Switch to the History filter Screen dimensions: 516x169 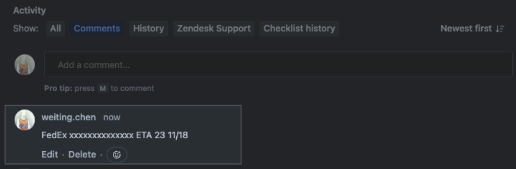(x=149, y=28)
